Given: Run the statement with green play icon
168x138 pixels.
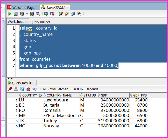Looking at the screenshot, I should tap(10, 14).
